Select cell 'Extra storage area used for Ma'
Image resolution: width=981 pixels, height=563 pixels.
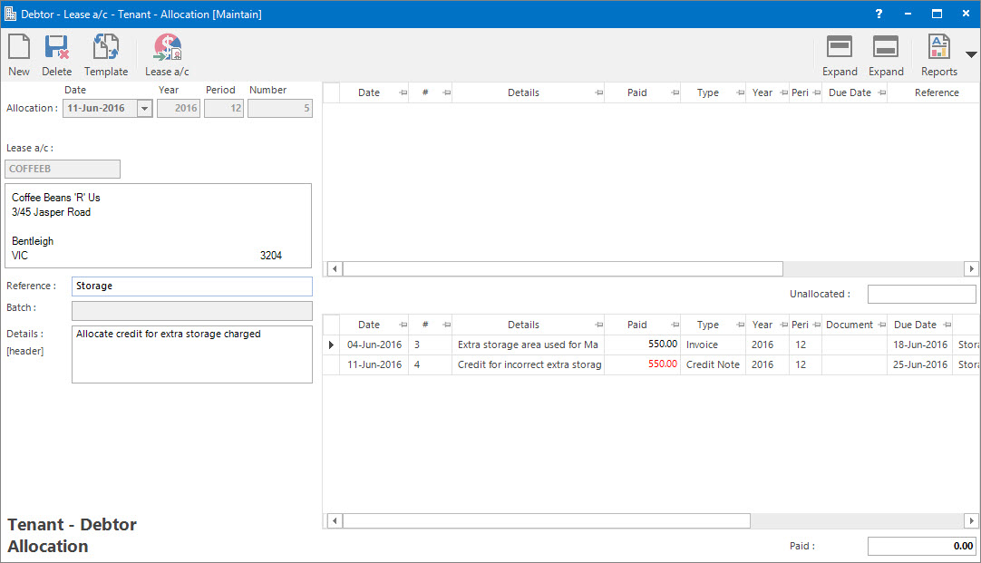(528, 345)
